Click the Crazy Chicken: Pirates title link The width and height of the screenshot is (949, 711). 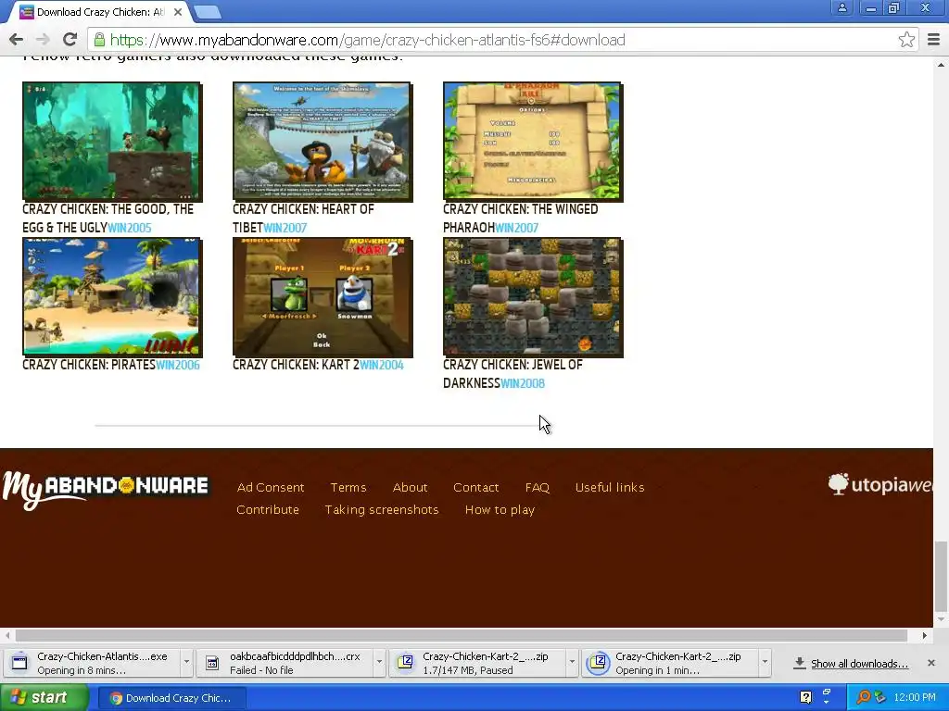pyautogui.click(x=89, y=365)
